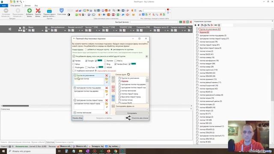Enable the Rambler checkbox

[105, 61]
